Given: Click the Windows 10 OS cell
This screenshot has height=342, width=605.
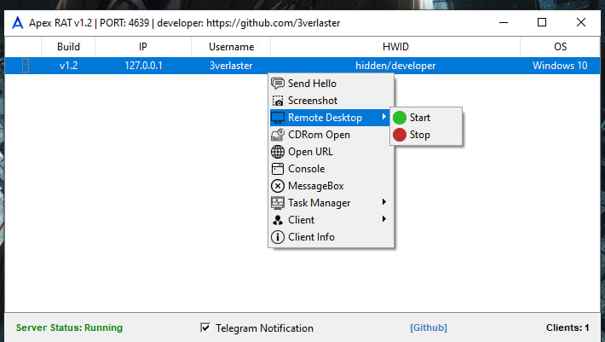Looking at the screenshot, I should (560, 66).
